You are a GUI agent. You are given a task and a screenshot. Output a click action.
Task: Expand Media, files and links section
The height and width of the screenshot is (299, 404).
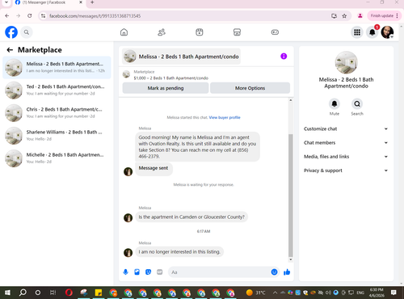[x=346, y=157]
